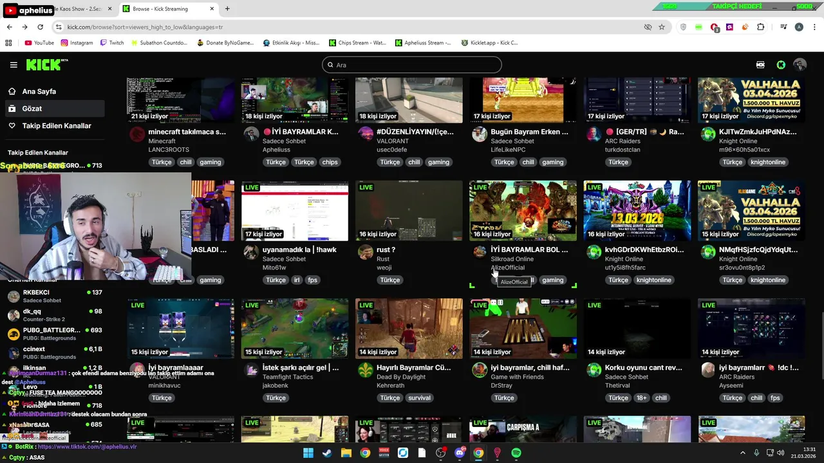The width and height of the screenshot is (824, 463).
Task: Switch to Browse - Kick Streaming tab
Action: click(x=169, y=9)
